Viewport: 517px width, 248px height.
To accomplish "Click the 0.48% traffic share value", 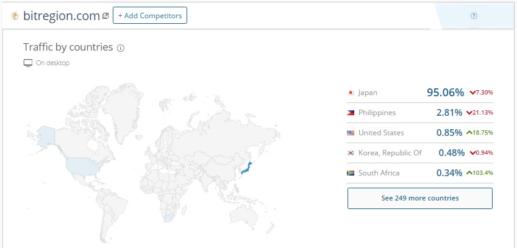I will tap(452, 153).
